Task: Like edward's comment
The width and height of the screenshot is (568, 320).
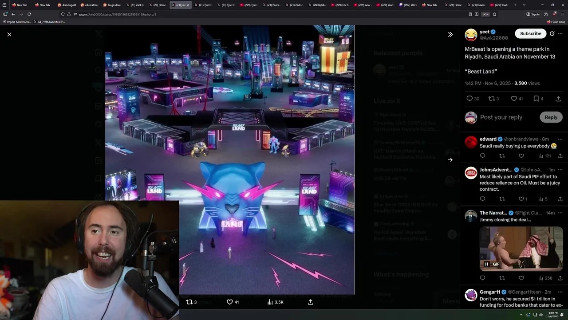Action: [x=521, y=156]
